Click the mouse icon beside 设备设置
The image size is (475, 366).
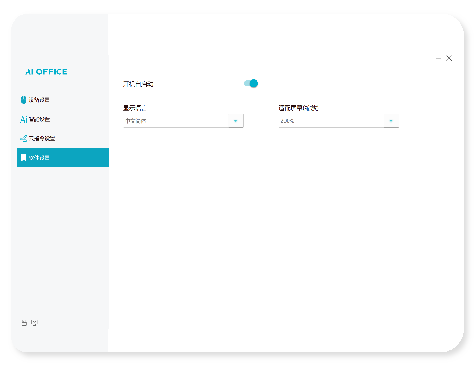point(24,100)
